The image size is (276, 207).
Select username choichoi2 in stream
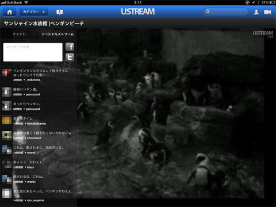pos(34,138)
